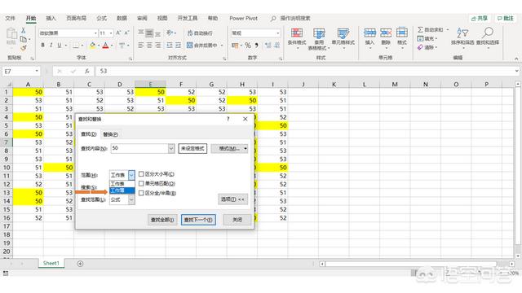Click Find and Select magnifier icon

coord(488,33)
